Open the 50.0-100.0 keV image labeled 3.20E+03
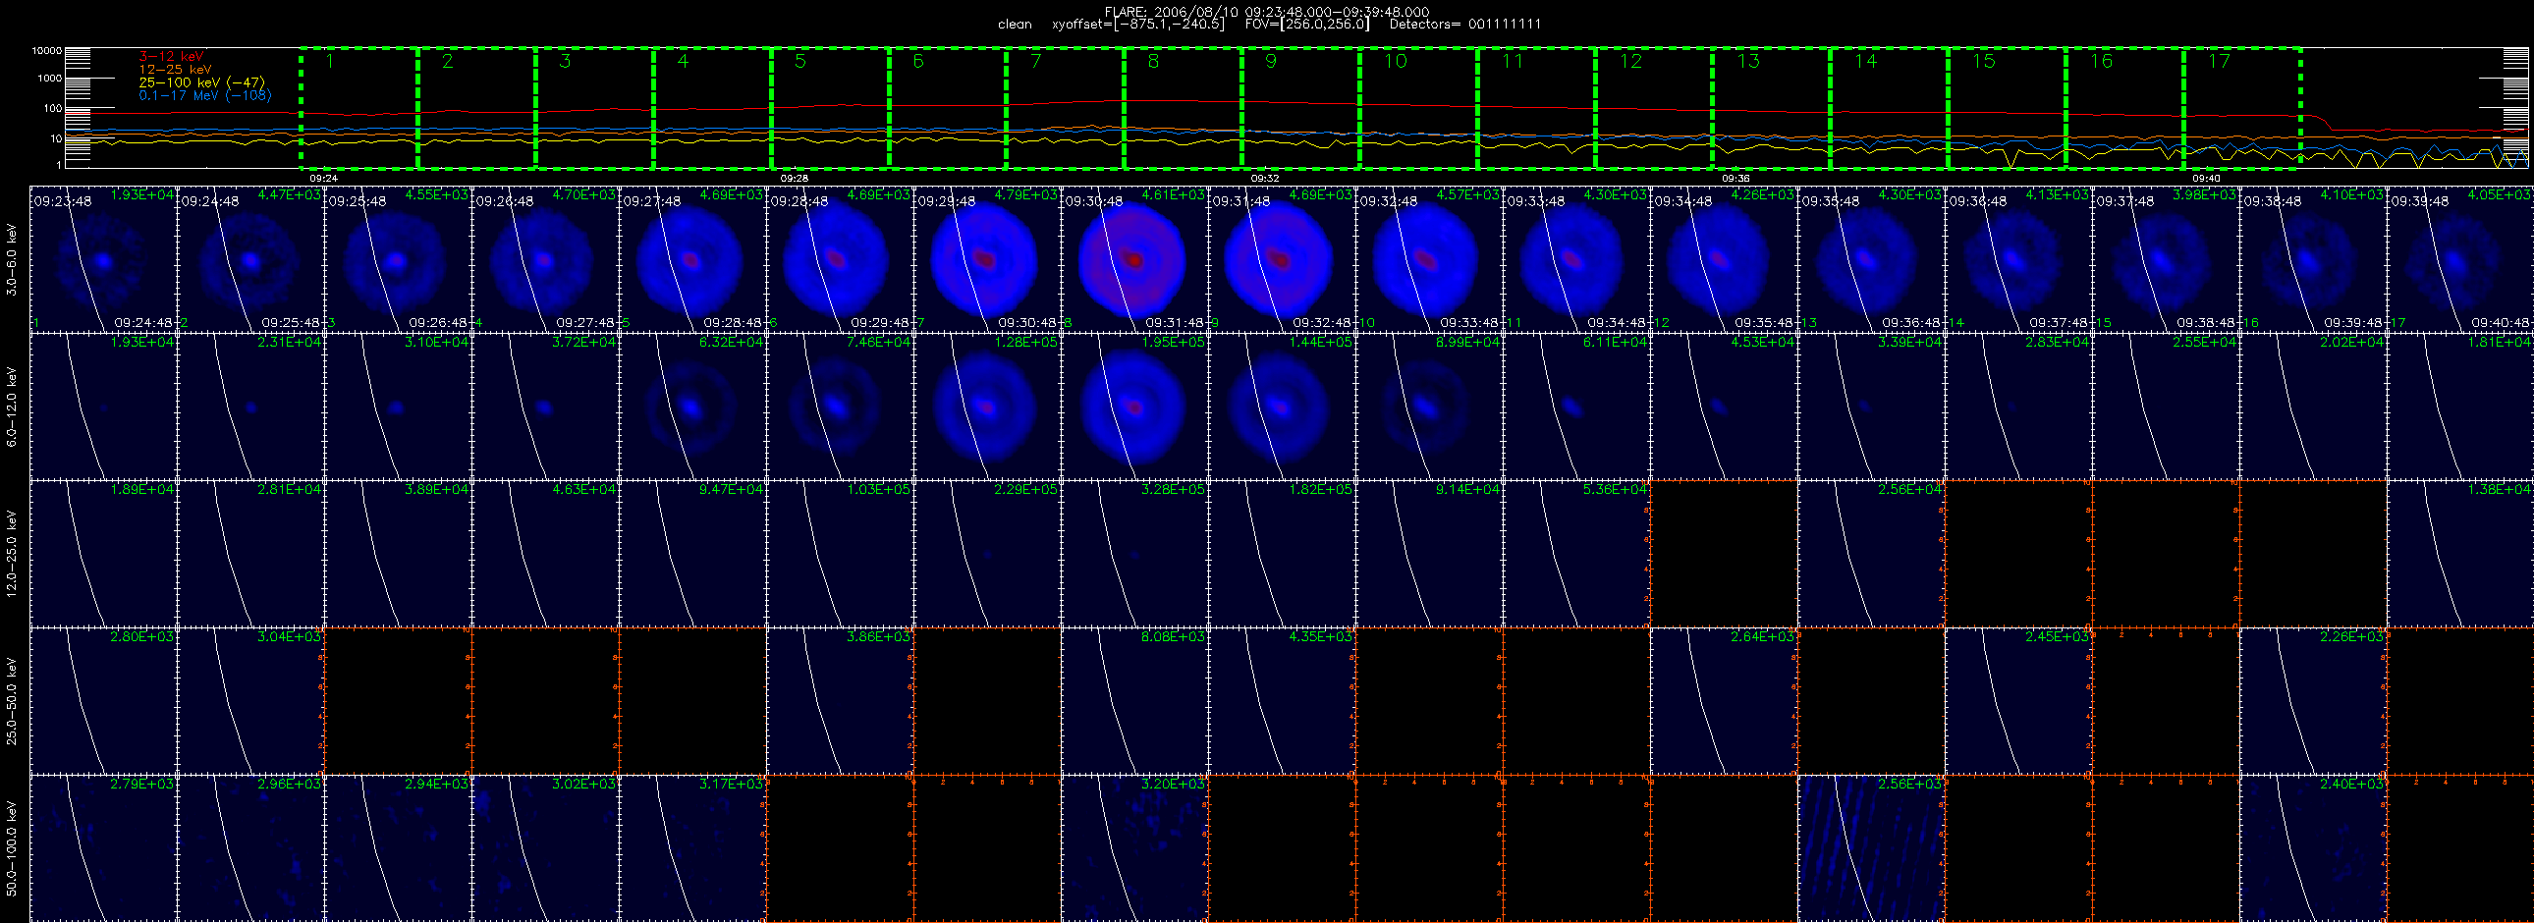 pos(1135,847)
